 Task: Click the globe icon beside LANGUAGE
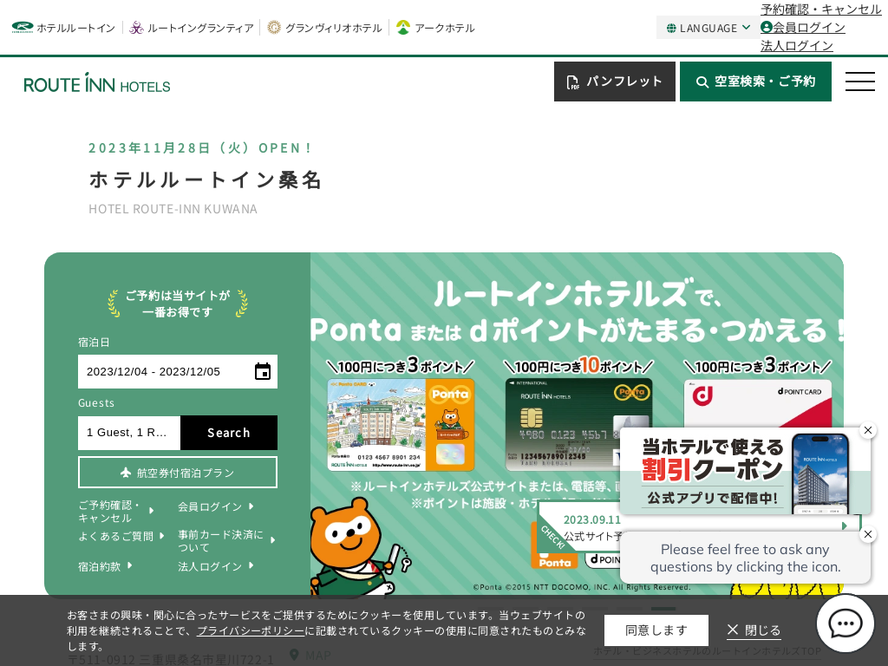671,28
